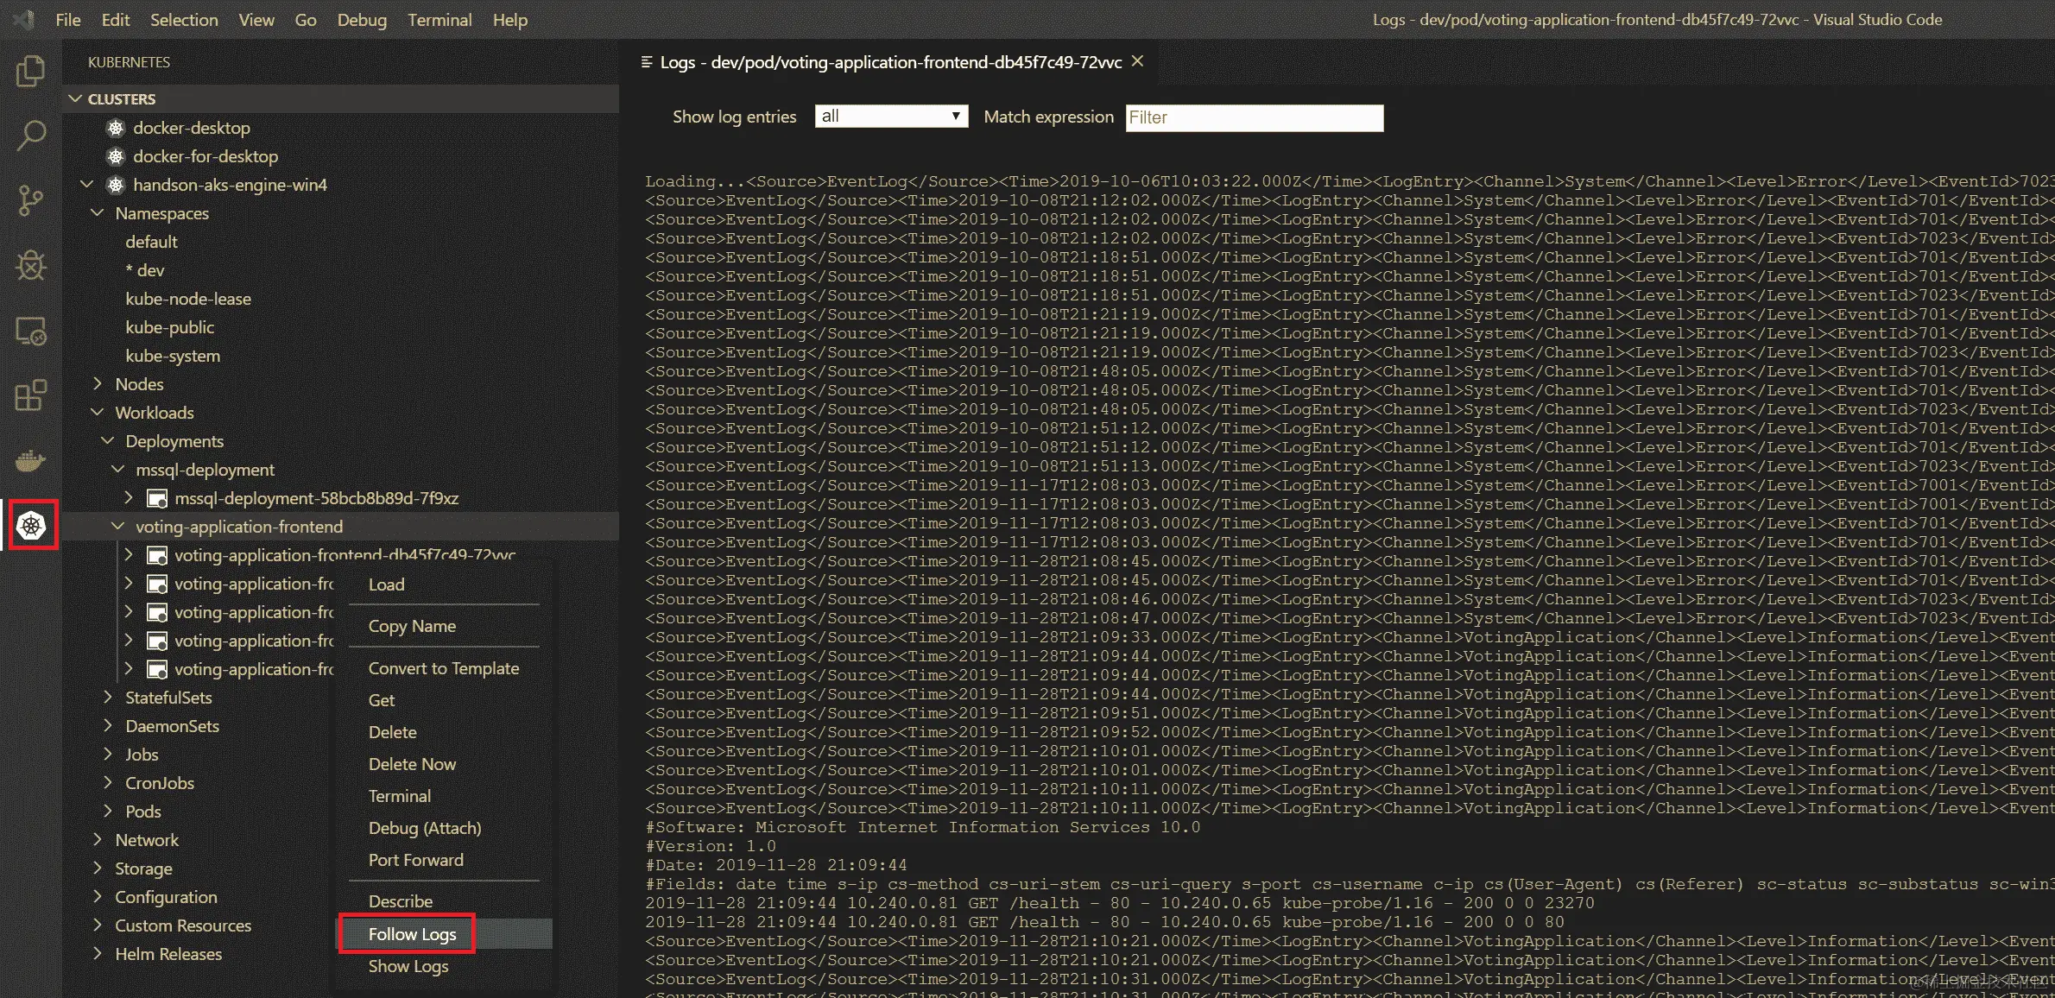Open the Docker view whale icon
The height and width of the screenshot is (998, 2055).
click(31, 460)
